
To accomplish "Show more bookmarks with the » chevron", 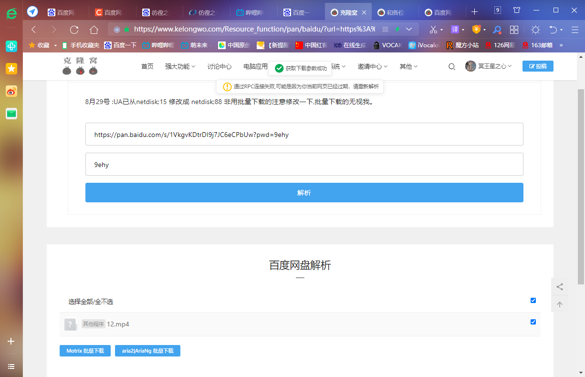I will click(x=561, y=45).
